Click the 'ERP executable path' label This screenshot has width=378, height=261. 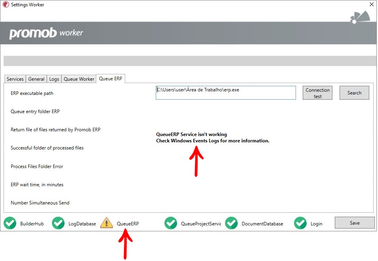(x=32, y=93)
